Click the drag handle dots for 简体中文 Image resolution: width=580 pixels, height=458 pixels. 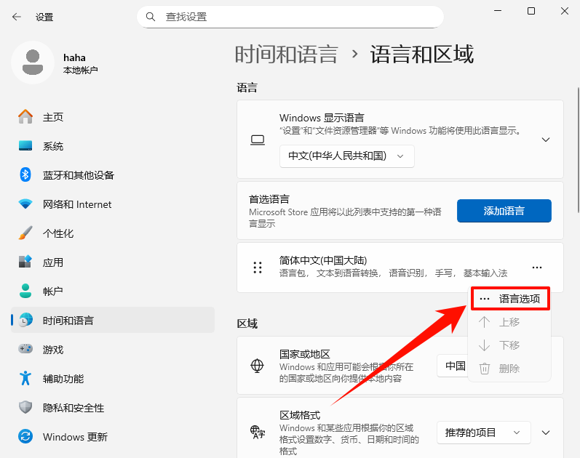pyautogui.click(x=258, y=268)
